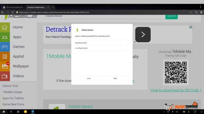The width and height of the screenshot is (204, 114).
Task: Click the keyboard icon in system tray
Action: click(184, 112)
